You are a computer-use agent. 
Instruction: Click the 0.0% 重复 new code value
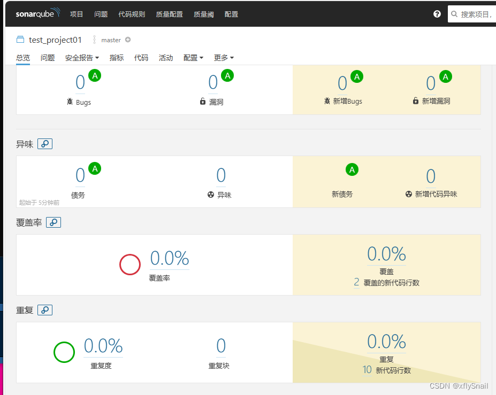tap(386, 342)
